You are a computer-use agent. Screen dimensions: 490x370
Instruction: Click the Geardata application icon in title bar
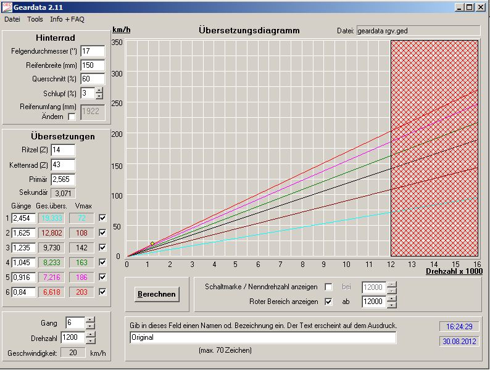(6, 7)
